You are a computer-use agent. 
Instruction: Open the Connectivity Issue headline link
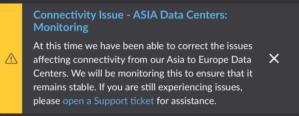[130, 21]
